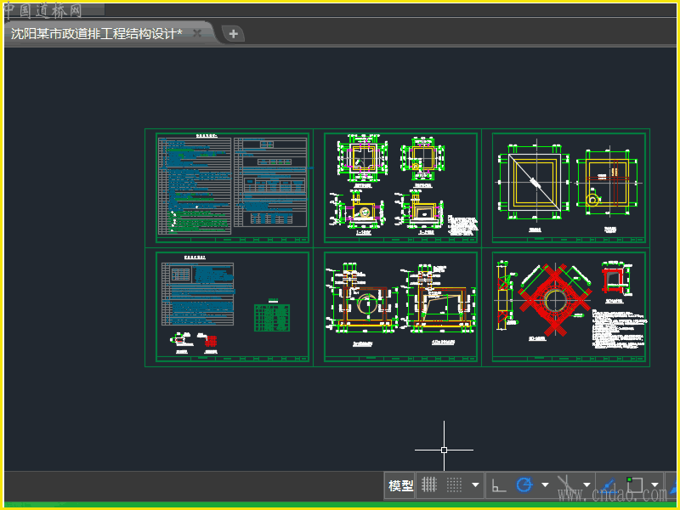This screenshot has width=680, height=510.
Task: Open the snap mode dropdown arrow
Action: click(x=475, y=485)
